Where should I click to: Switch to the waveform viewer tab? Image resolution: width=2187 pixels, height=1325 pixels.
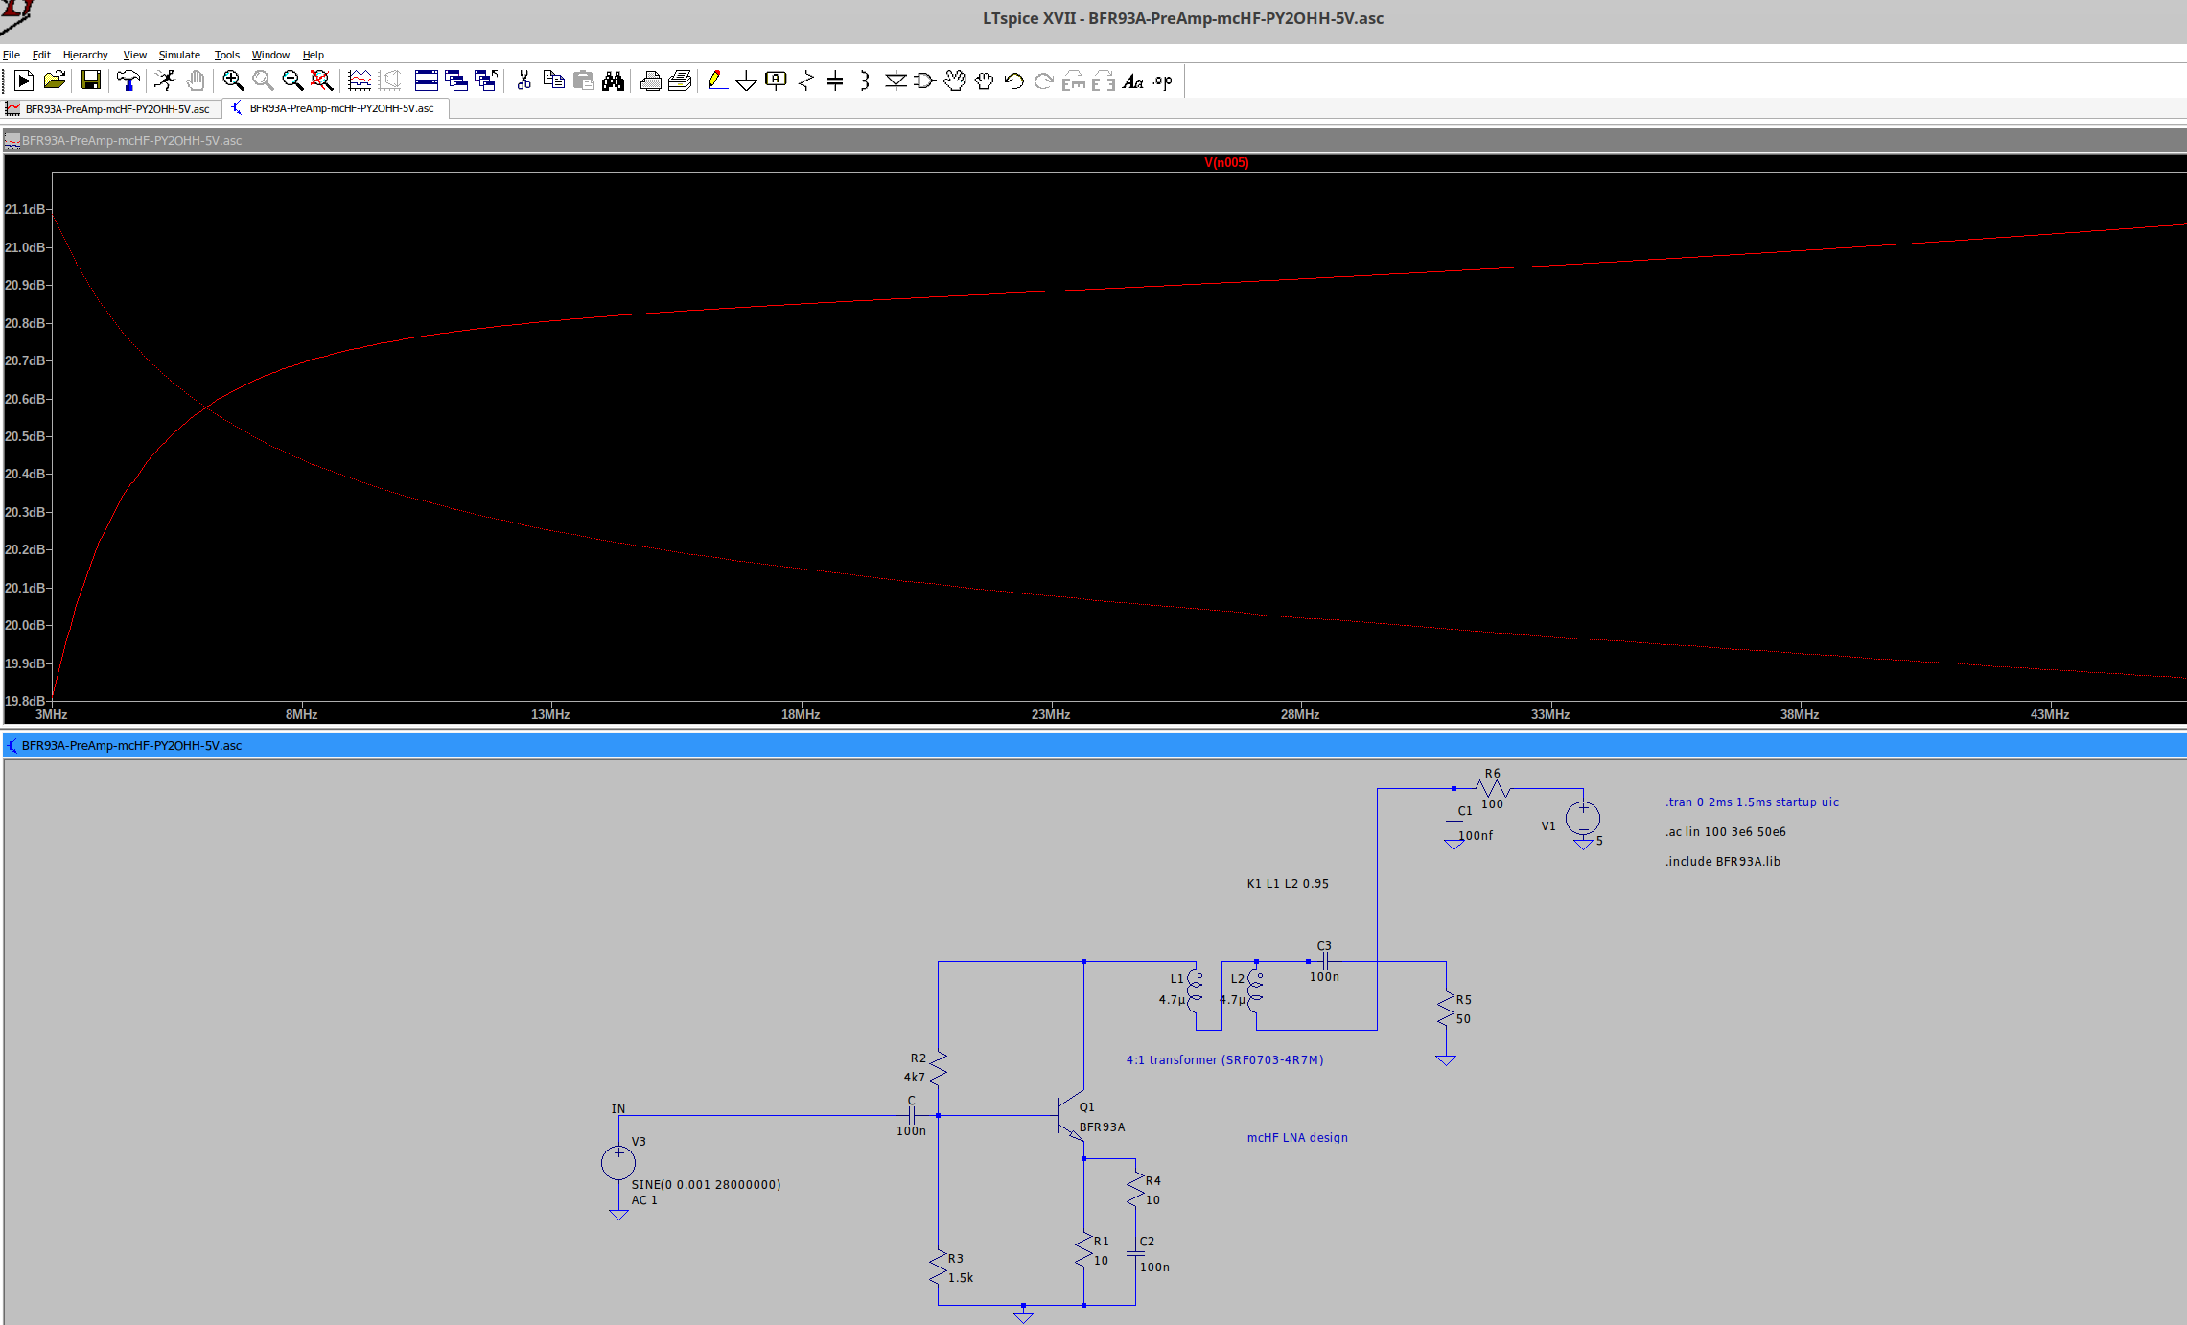[108, 108]
